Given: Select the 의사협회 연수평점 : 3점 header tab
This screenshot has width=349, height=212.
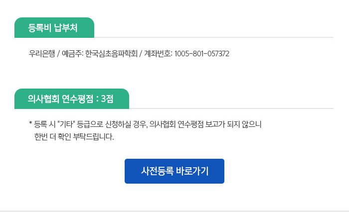Looking at the screenshot, I should click(x=72, y=99).
